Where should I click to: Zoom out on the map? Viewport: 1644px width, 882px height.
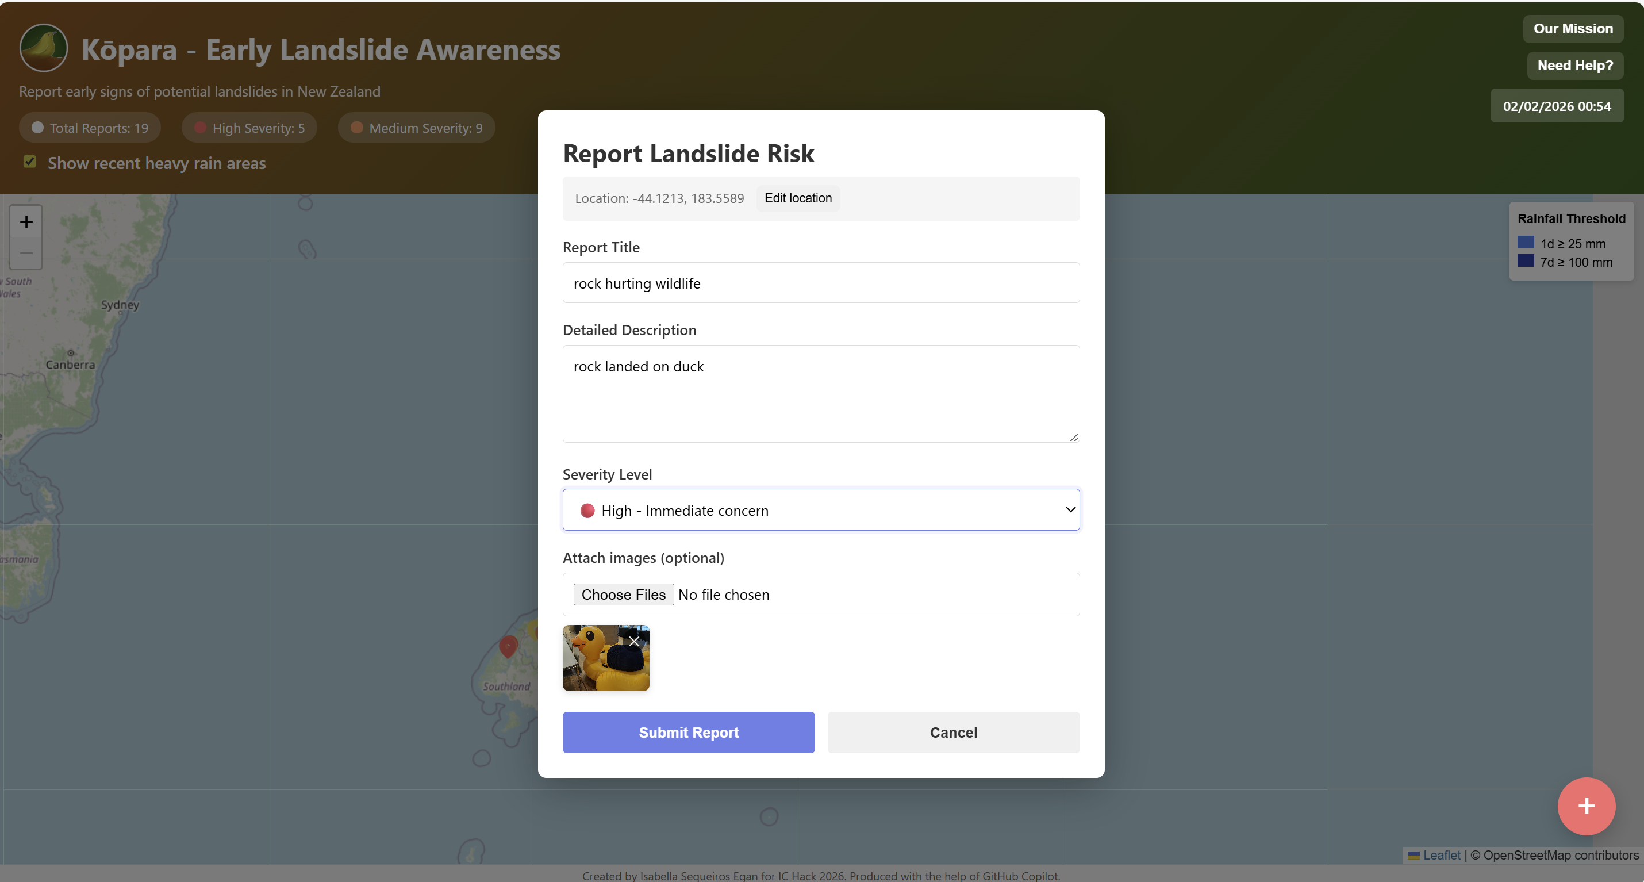(x=25, y=254)
